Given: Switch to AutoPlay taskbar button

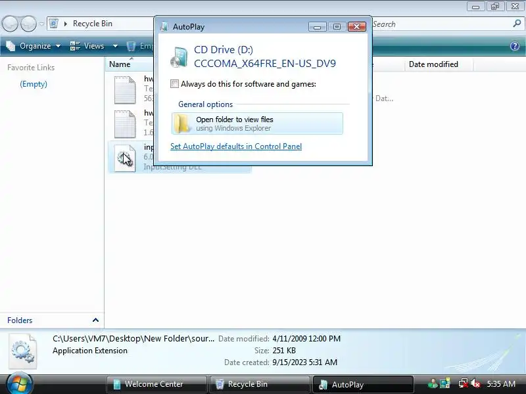Looking at the screenshot, I should pos(363,384).
